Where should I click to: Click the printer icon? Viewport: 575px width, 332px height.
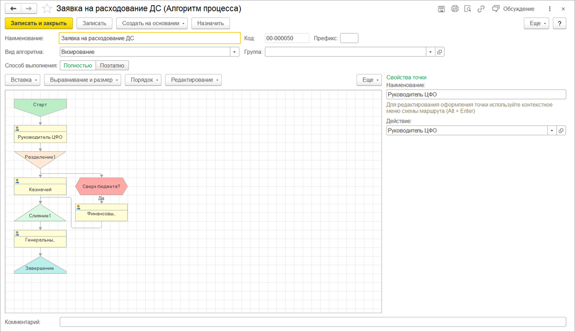tap(454, 9)
